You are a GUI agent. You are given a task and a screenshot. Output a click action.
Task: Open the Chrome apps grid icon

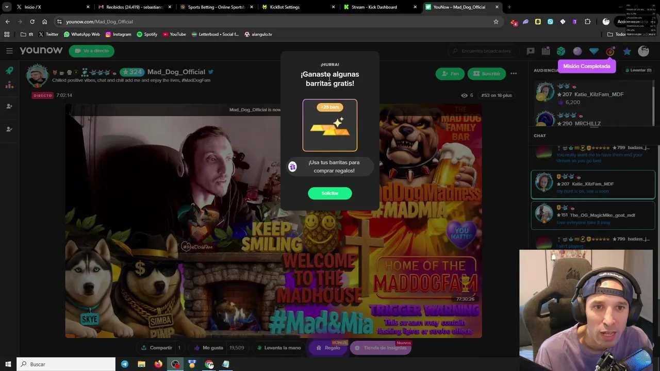(x=7, y=34)
